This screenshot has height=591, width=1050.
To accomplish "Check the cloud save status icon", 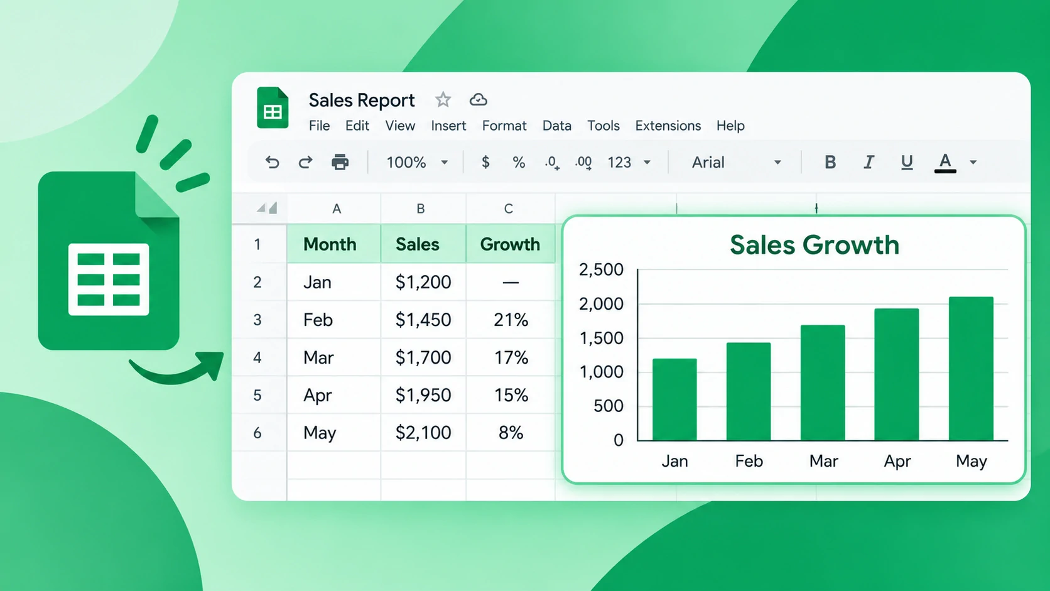I will tap(479, 100).
